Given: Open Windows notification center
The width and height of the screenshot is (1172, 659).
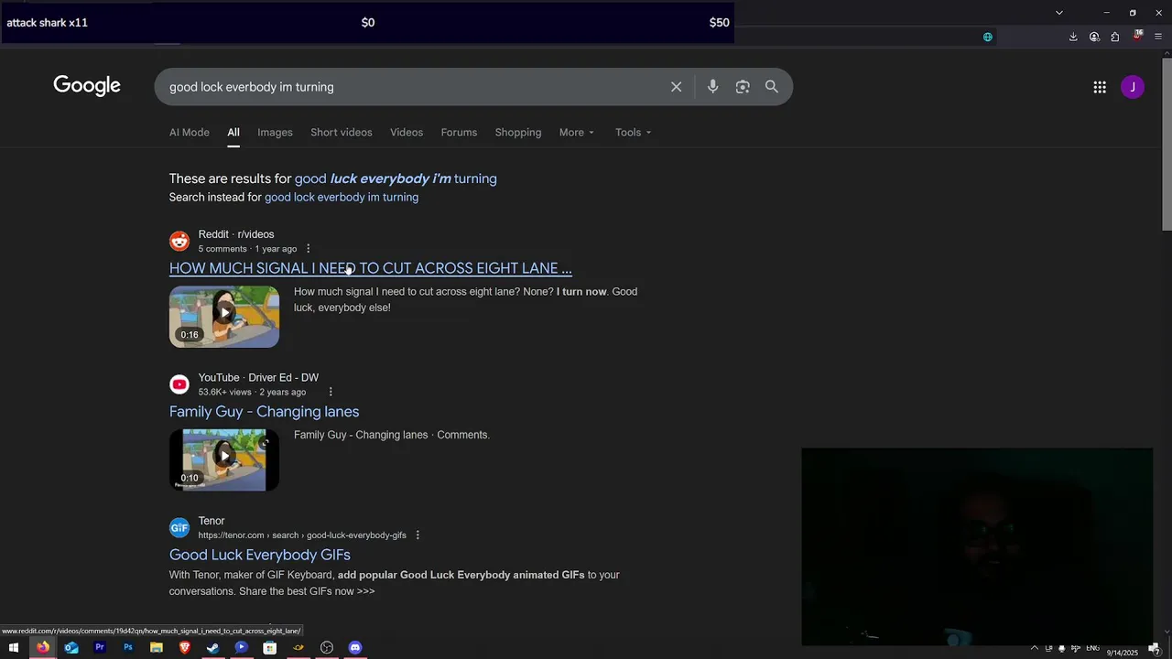Looking at the screenshot, I should [x=1155, y=648].
